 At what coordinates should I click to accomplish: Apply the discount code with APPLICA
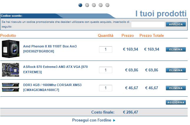(x=176, y=24)
